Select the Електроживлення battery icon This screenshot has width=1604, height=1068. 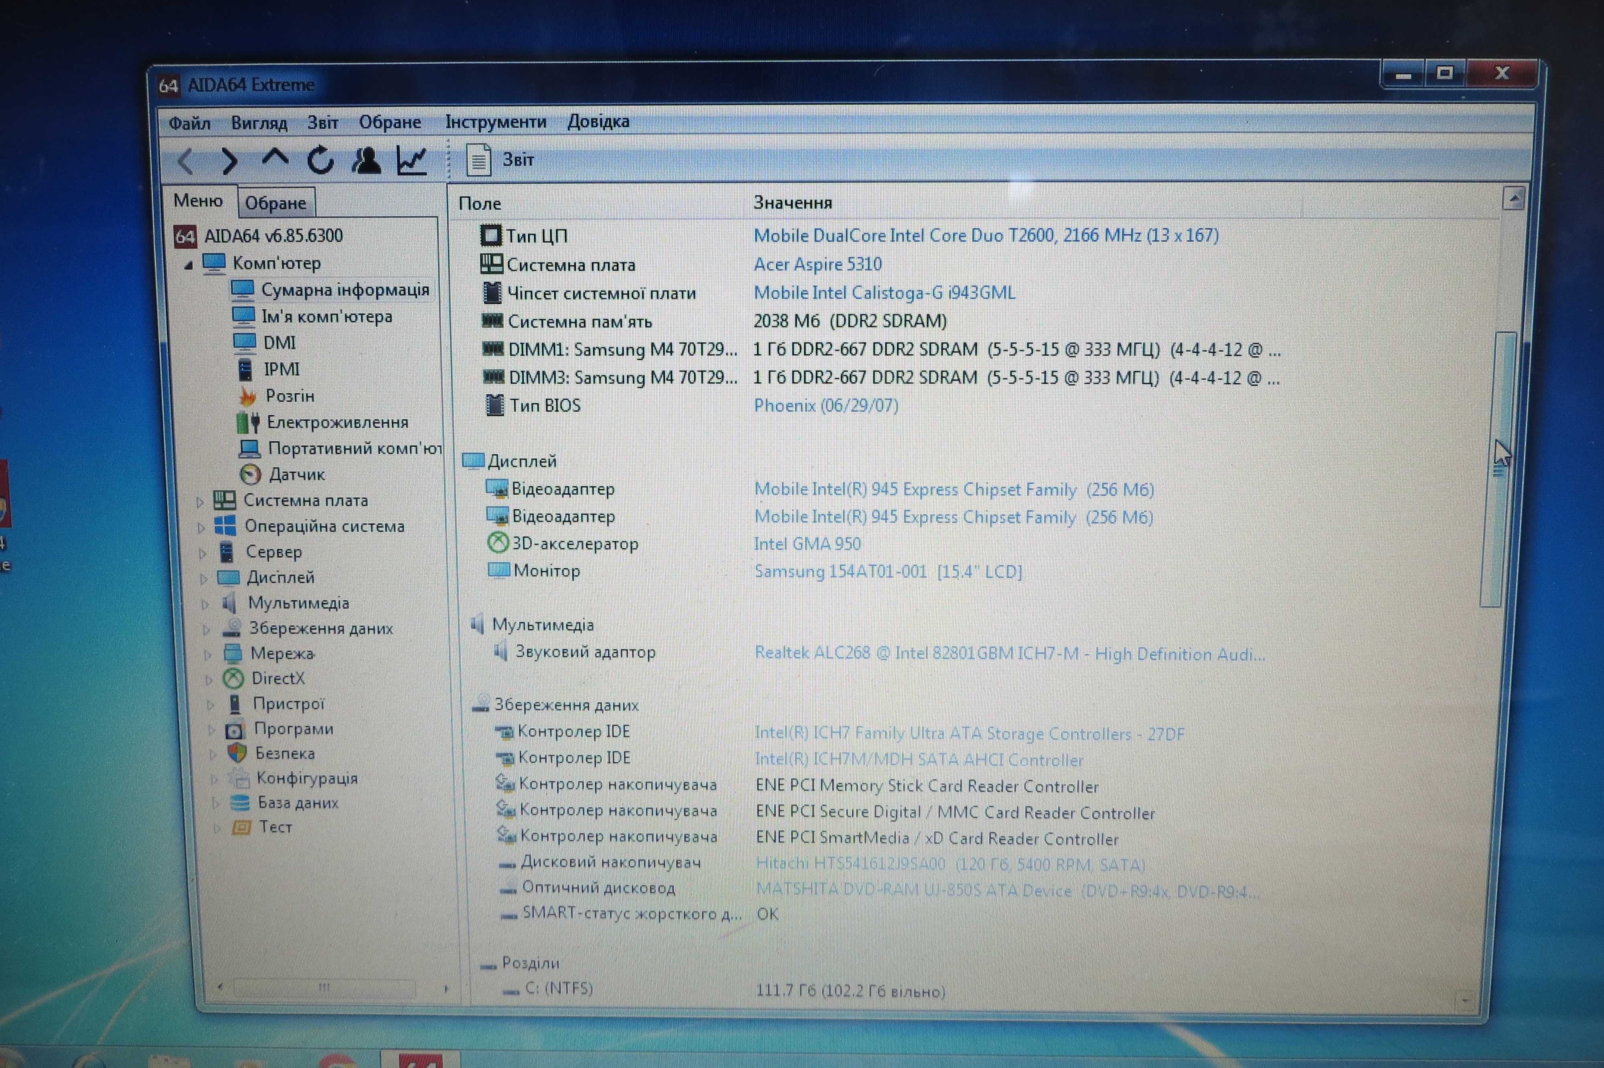pos(247,422)
